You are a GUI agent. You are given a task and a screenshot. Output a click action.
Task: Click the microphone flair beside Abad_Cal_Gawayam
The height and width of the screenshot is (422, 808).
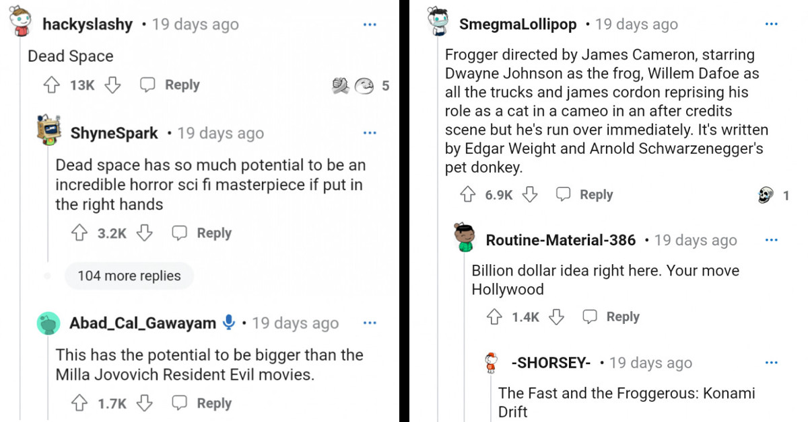tap(229, 323)
